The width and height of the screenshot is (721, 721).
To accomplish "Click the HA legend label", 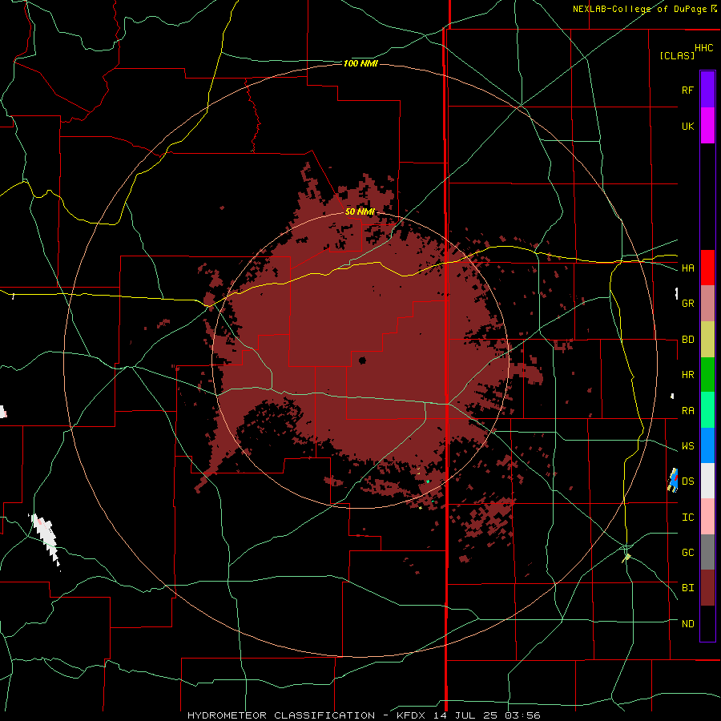I will (688, 268).
